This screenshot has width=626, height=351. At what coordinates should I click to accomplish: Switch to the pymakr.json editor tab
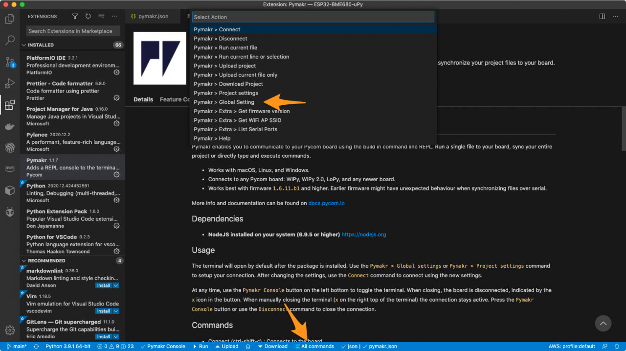click(154, 16)
